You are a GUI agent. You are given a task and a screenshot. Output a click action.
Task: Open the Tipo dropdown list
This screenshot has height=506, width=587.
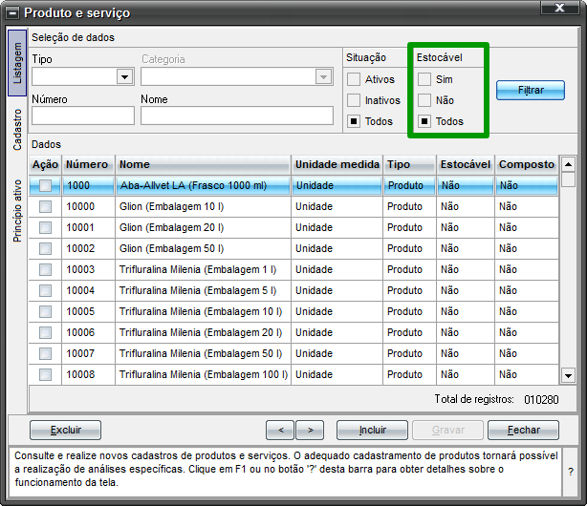coord(124,77)
